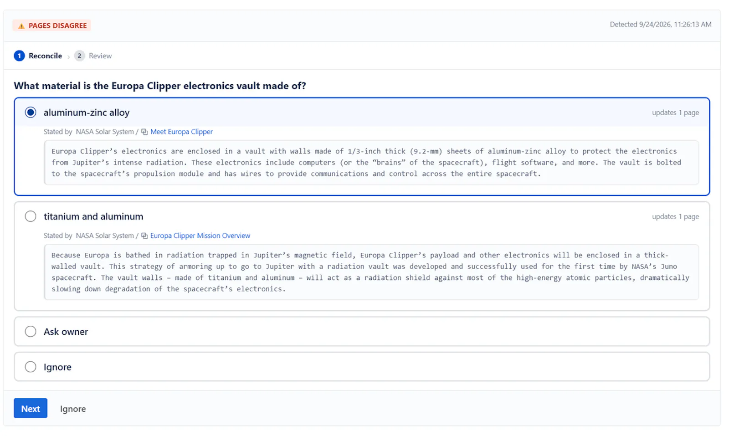This screenshot has height=436, width=729.
Task: Choose the Ignore radio option
Action: pos(31,367)
